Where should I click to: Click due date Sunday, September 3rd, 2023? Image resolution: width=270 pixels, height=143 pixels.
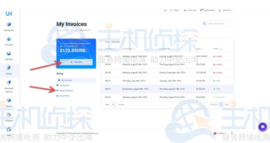tap(172, 73)
